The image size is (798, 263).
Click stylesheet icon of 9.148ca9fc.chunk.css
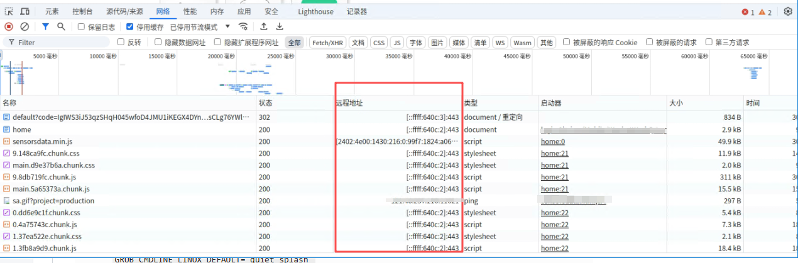coord(7,153)
